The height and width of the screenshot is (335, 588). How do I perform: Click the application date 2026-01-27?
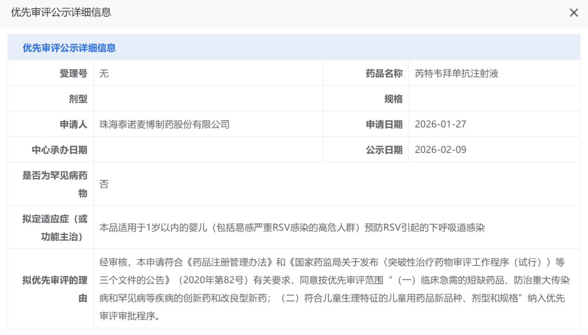point(440,124)
